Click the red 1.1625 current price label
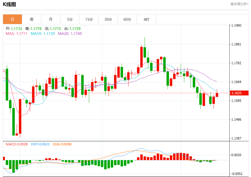This screenshot has width=251, height=177. [239, 93]
